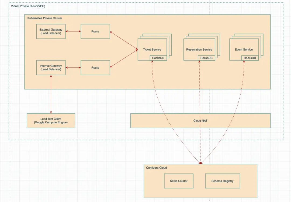Select the Load Test Client box
The height and width of the screenshot is (202, 291).
click(x=51, y=121)
